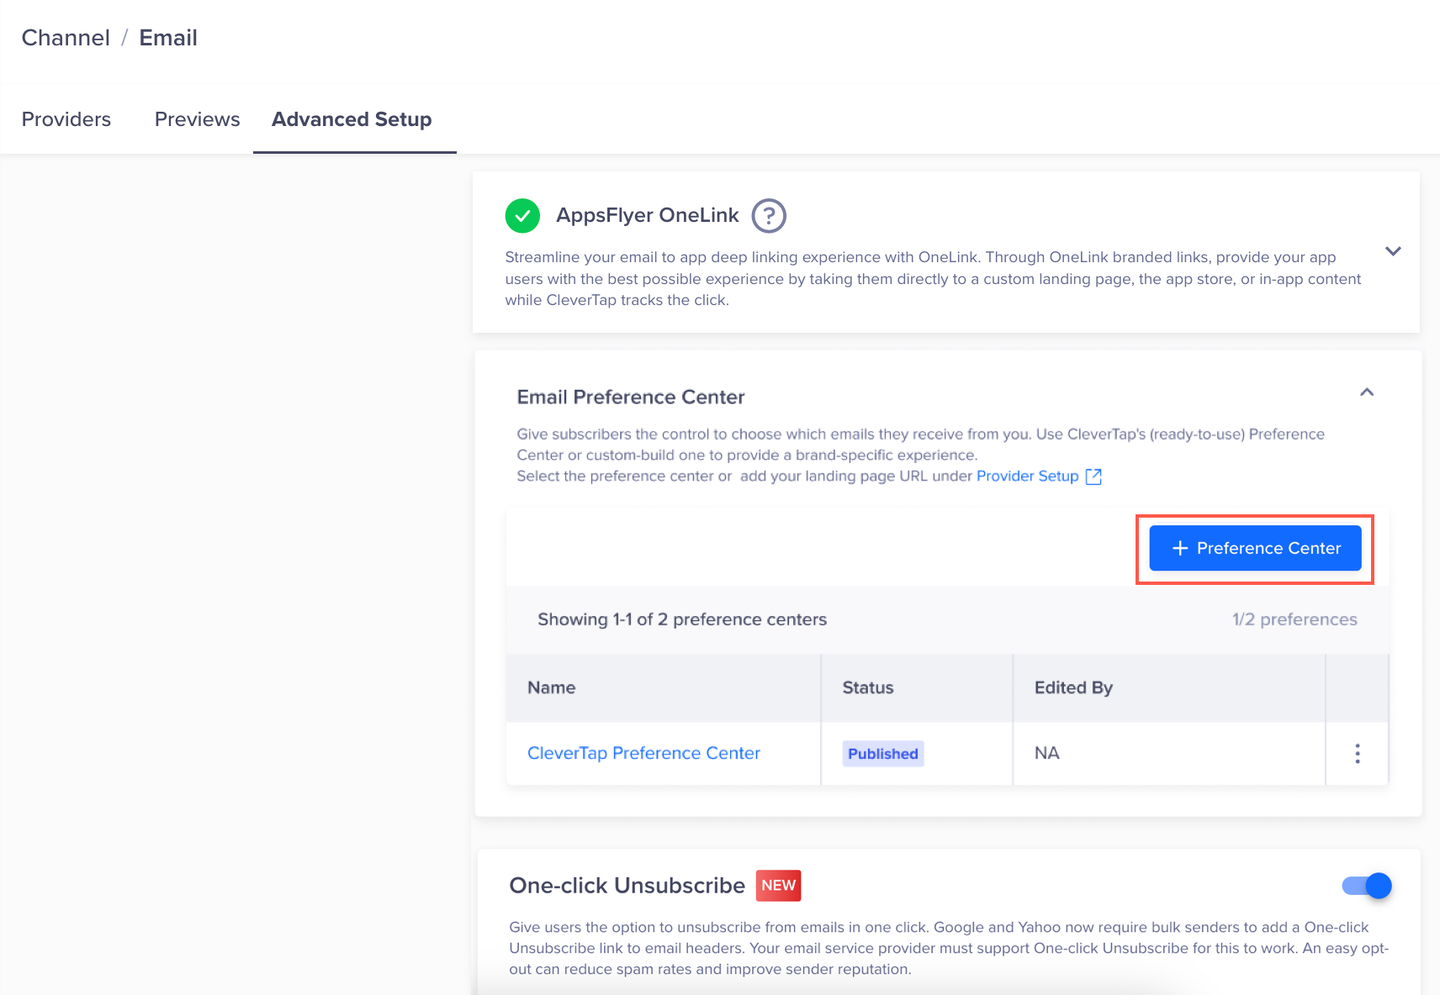Open the AppsFlyer OneLink help question icon
This screenshot has height=995, width=1440.
[769, 216]
